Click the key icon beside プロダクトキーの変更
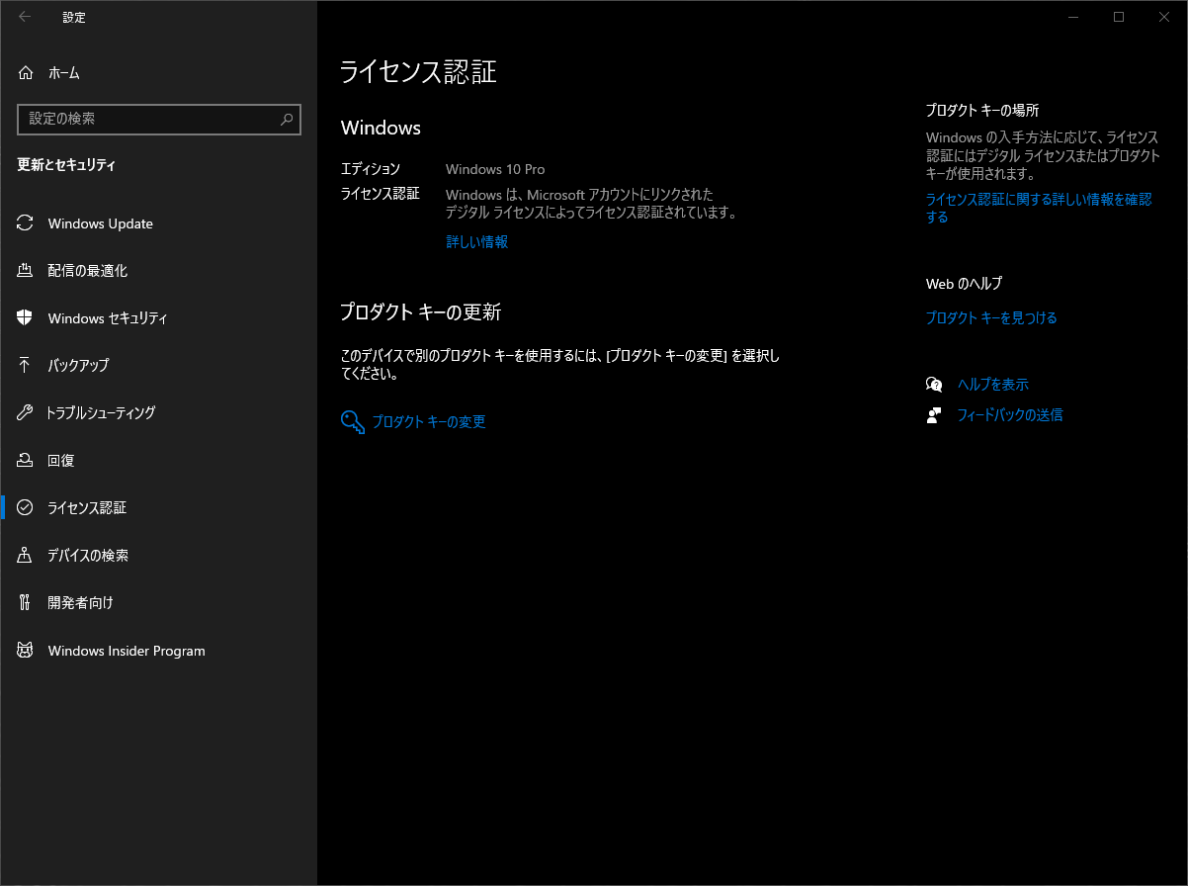1188x886 pixels. point(352,421)
